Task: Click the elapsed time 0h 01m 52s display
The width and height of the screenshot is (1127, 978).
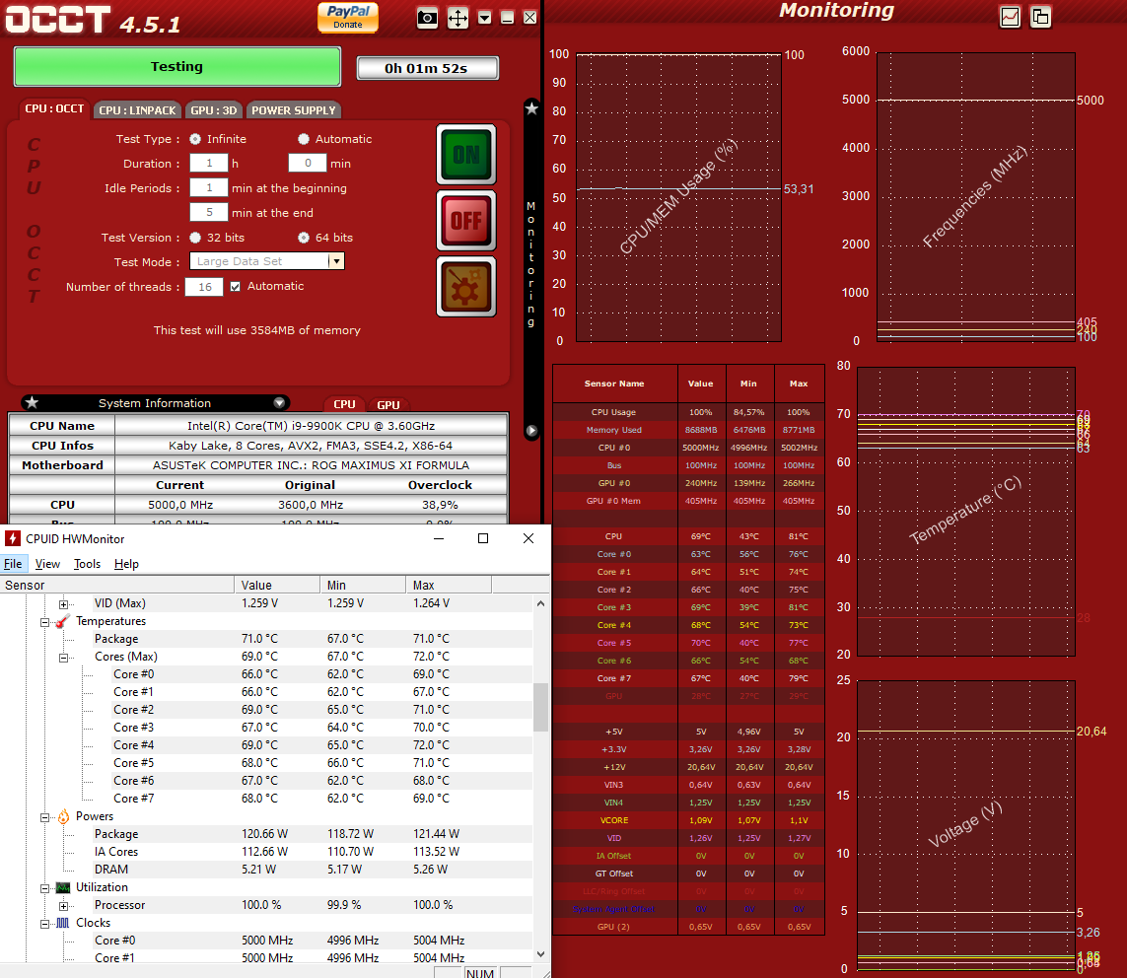Action: (x=427, y=68)
